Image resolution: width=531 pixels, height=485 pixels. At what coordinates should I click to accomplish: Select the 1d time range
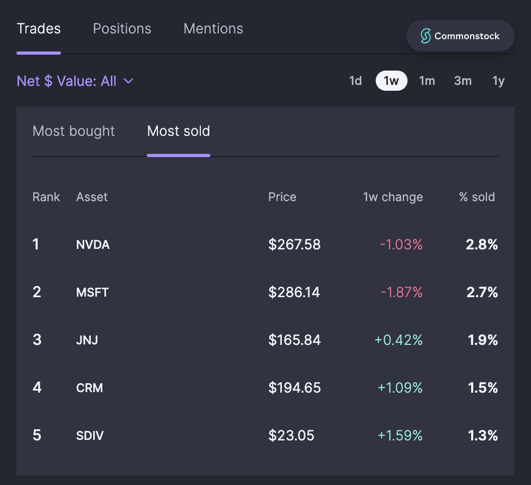(x=356, y=81)
